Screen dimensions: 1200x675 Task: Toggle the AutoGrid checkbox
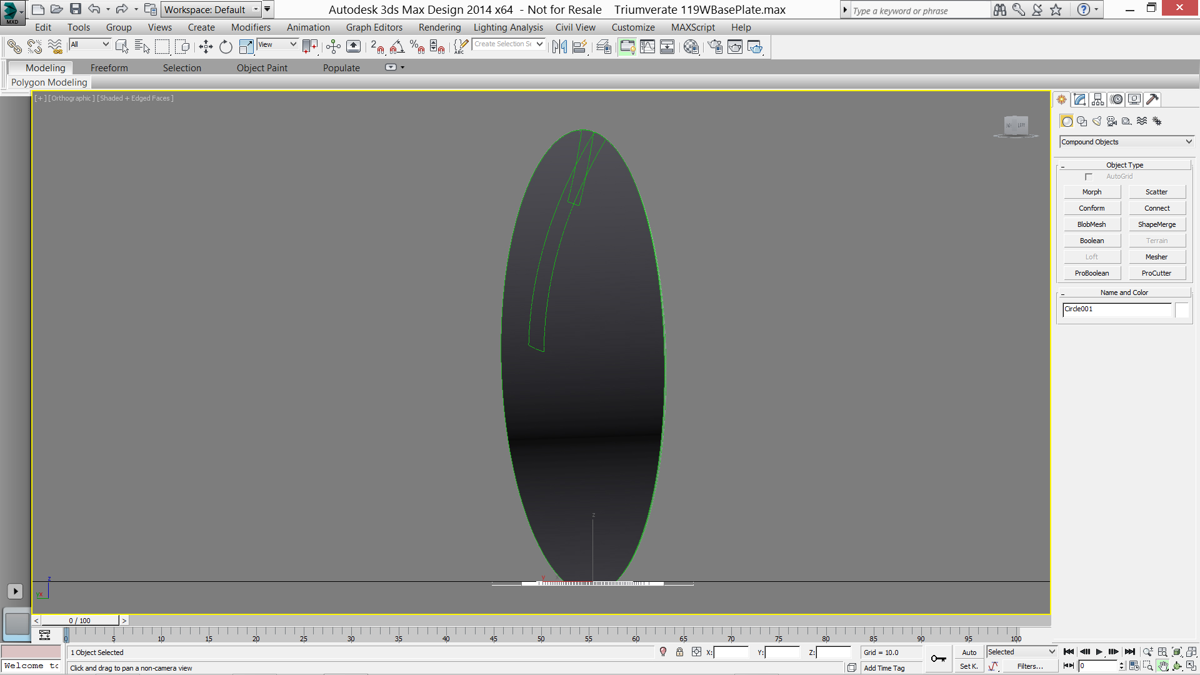pyautogui.click(x=1089, y=177)
